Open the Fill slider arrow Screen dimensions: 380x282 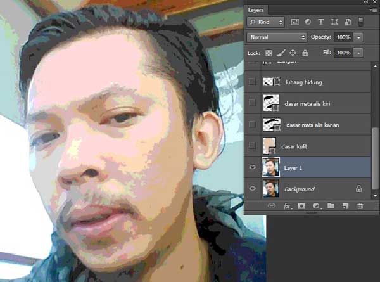[358, 53]
